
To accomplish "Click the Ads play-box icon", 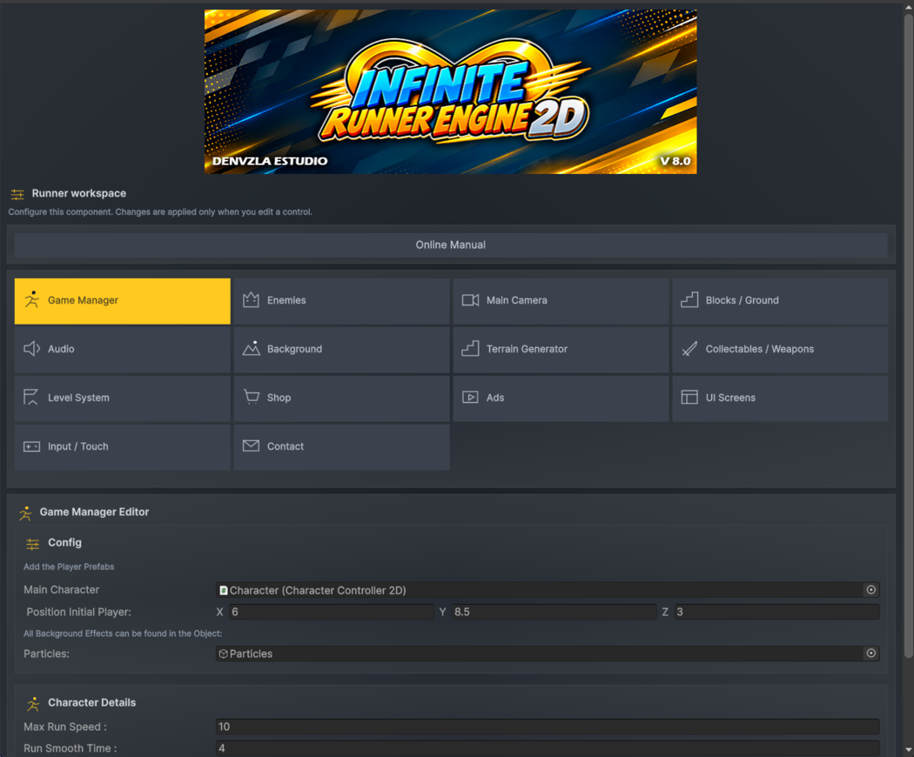I will click(470, 398).
